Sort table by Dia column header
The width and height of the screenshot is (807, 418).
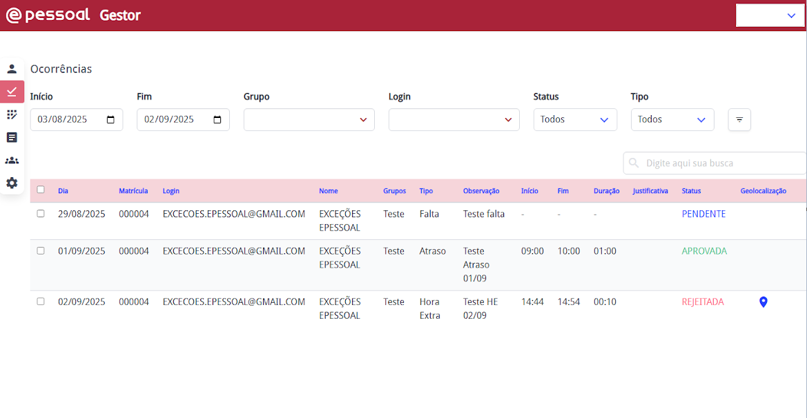click(63, 191)
